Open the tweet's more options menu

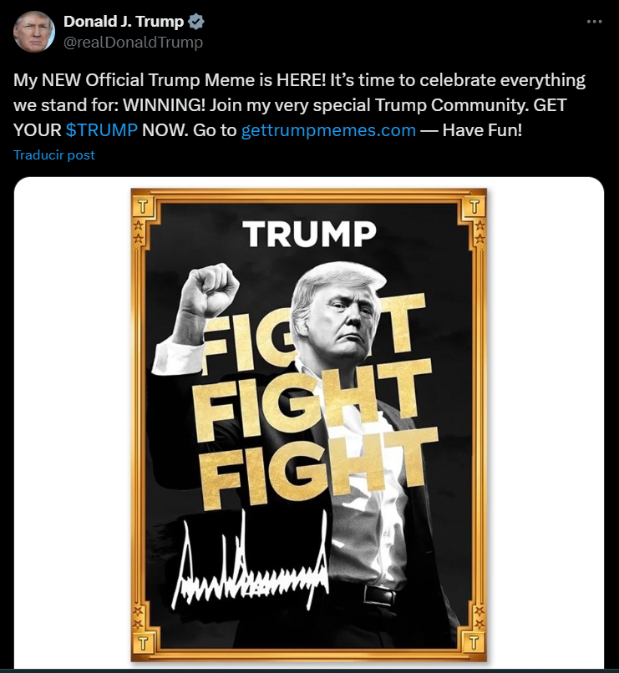594,23
